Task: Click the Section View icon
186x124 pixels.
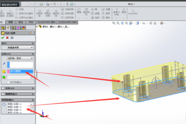Action: (x=126, y=23)
